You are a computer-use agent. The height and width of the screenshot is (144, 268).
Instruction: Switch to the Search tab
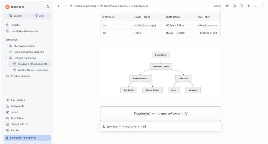(x=15, y=16)
